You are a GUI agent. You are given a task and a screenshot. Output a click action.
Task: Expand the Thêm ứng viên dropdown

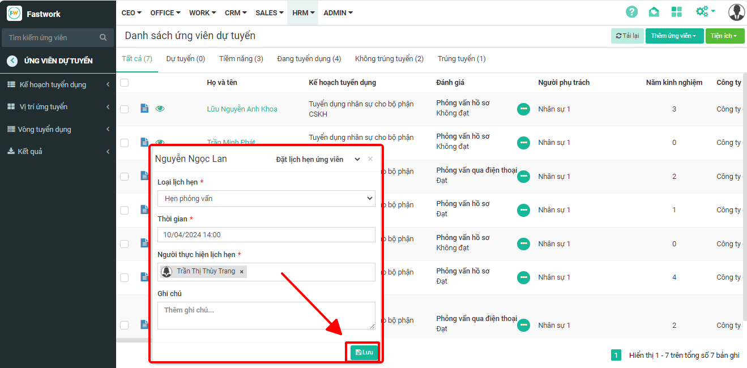(x=674, y=36)
